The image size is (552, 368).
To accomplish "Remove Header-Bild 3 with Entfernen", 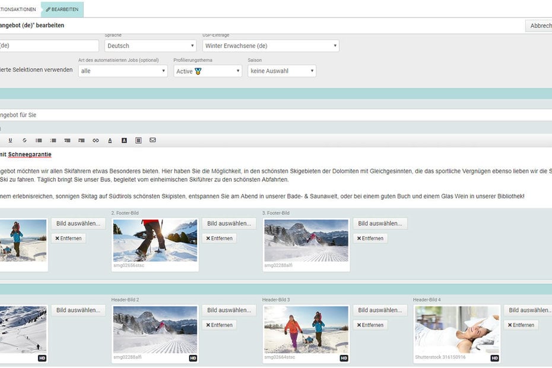I will click(x=370, y=325).
